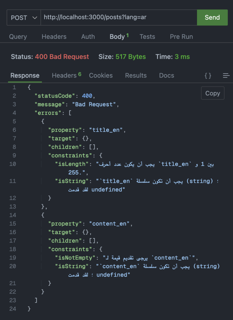Open the Results tab
This screenshot has width=233, height=320.
pos(136,75)
